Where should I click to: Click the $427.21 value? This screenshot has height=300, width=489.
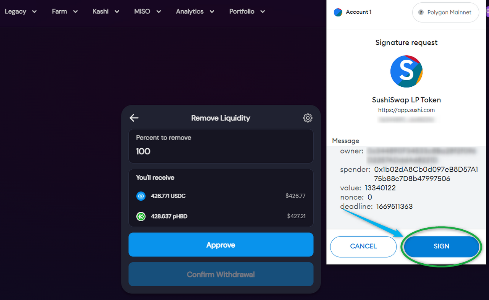[x=296, y=216]
